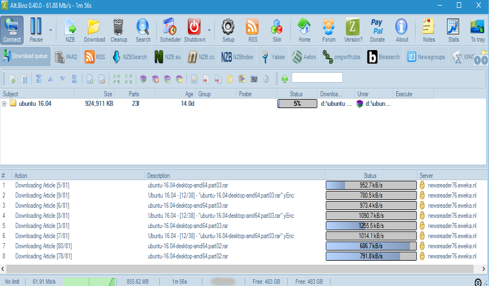Click the 952.7 kB/s connection progress bar
The width and height of the screenshot is (489, 286).
(371, 185)
